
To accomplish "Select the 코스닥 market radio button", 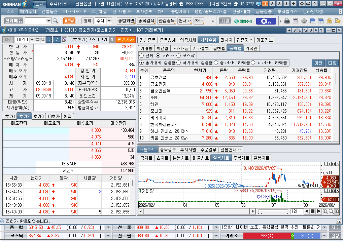I will [178, 56].
